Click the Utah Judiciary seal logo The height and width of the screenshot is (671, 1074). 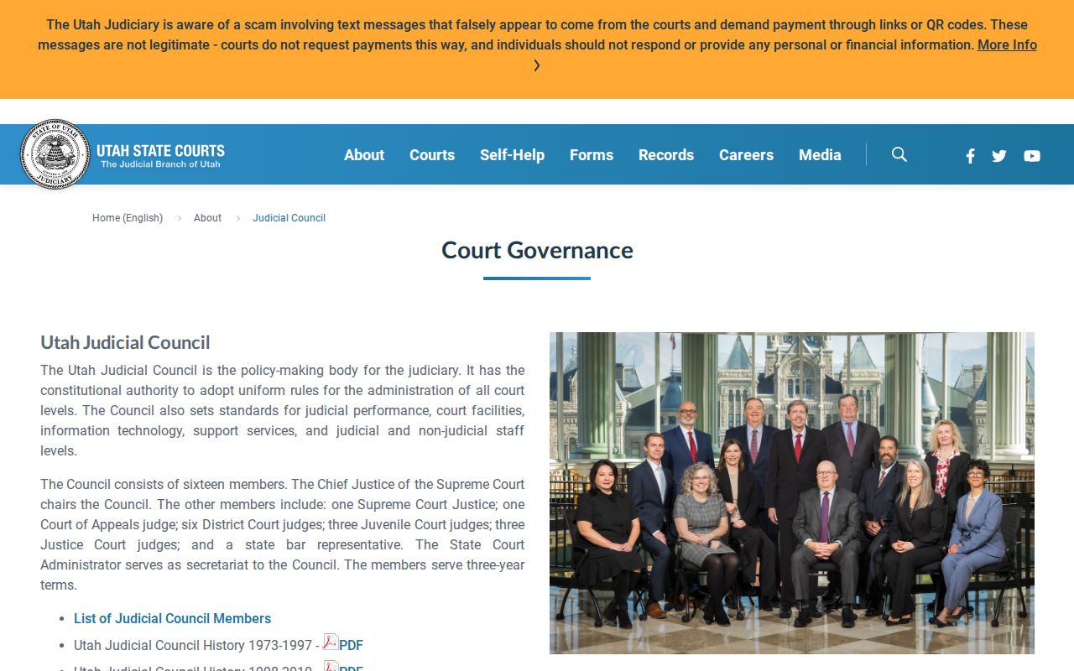[55, 154]
